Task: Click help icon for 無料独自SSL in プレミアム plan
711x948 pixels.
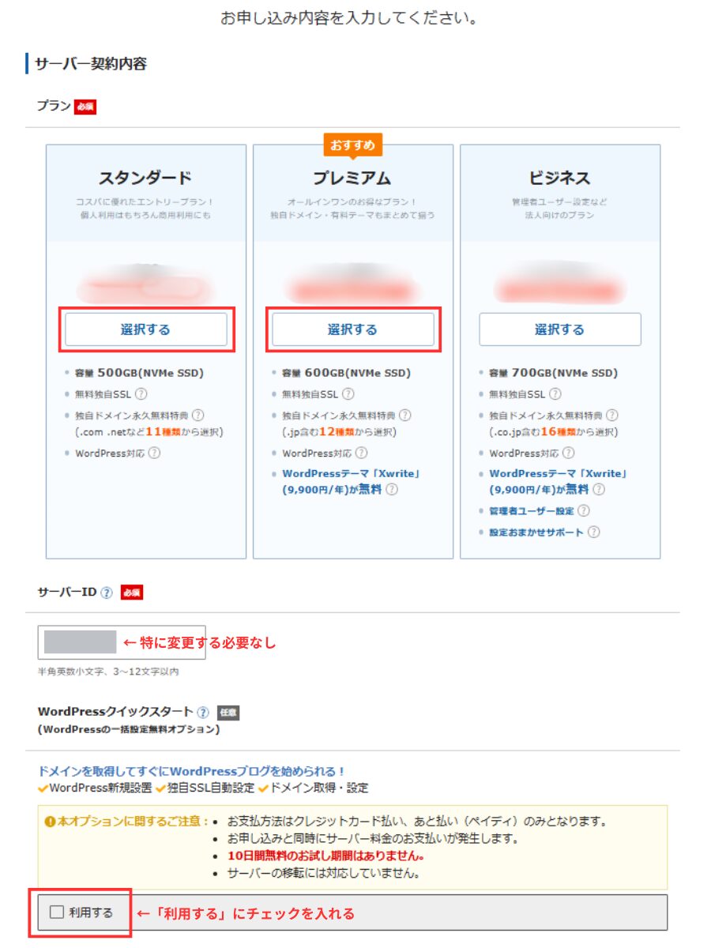Action: 348,393
